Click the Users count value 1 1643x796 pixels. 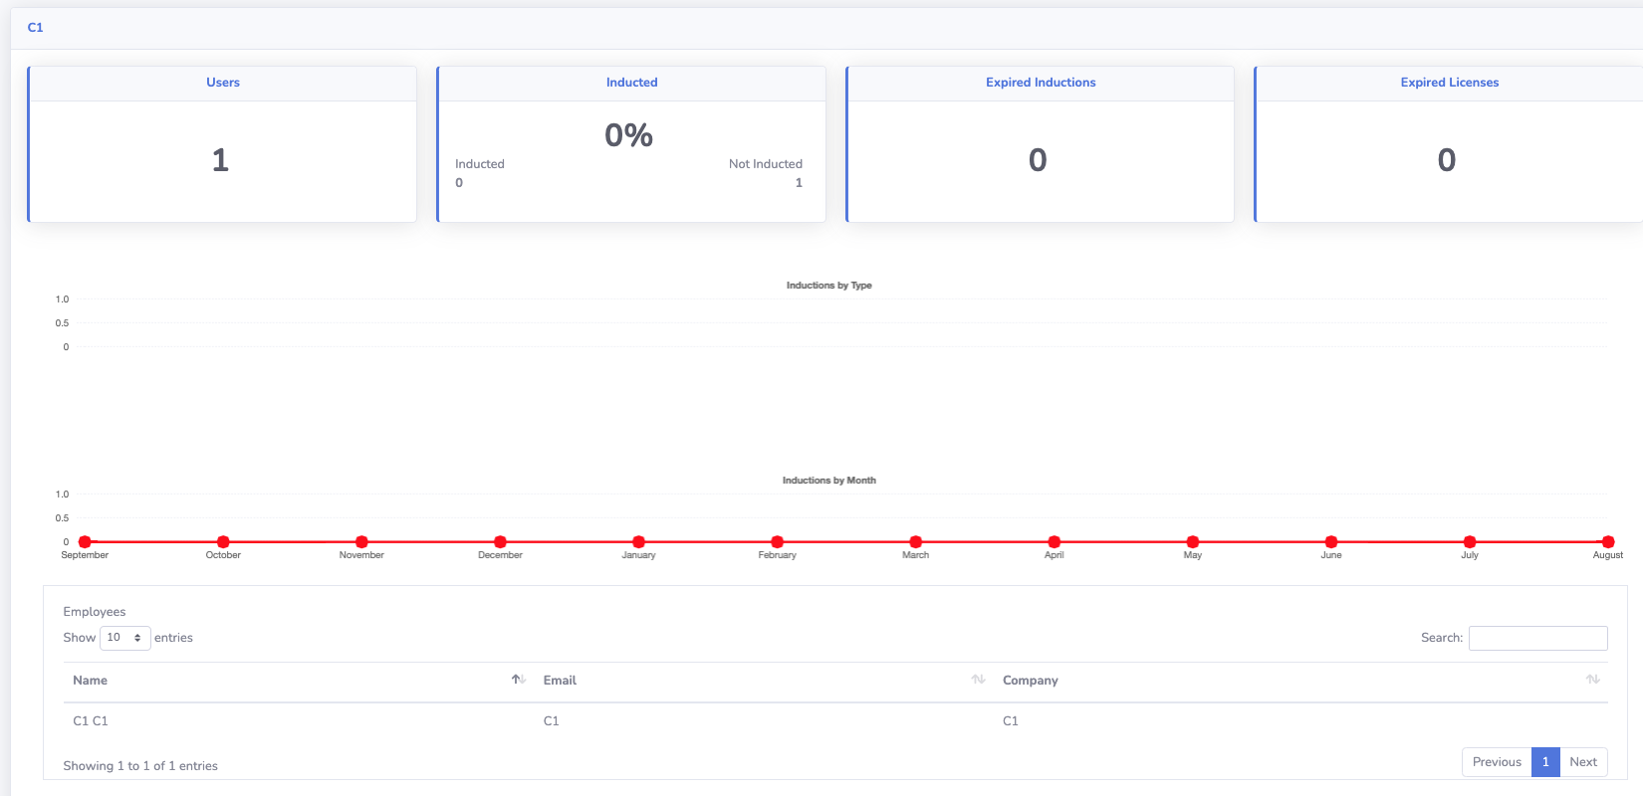click(220, 160)
